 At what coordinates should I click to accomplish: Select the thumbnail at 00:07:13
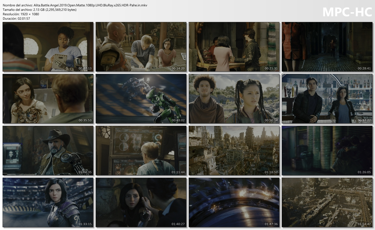point(48,47)
